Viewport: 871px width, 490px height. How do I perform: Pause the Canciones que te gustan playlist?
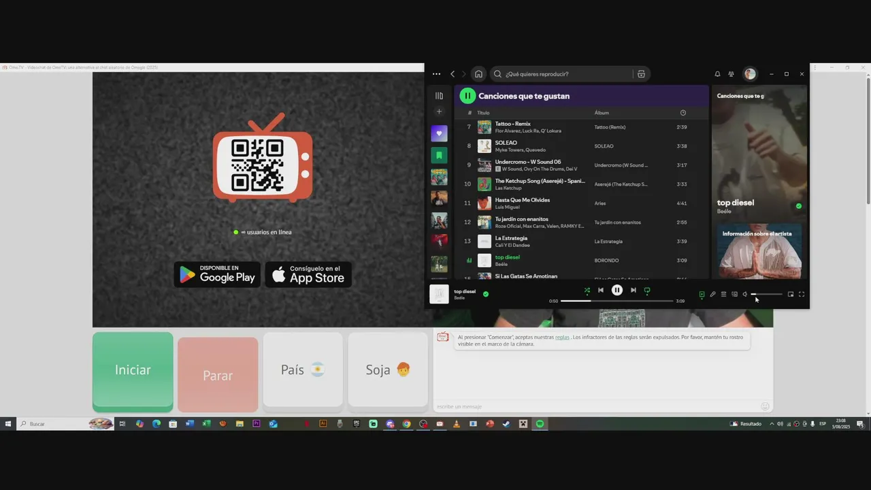pos(467,96)
